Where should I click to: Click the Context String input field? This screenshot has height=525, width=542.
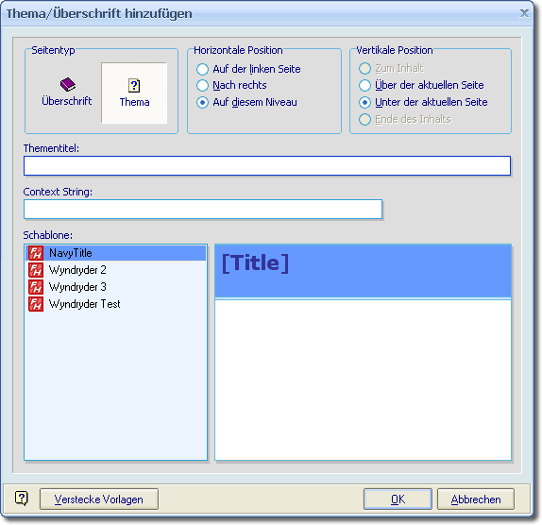click(203, 209)
